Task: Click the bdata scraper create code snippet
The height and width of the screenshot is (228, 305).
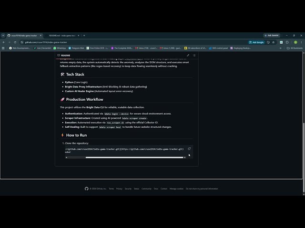Action: 134,118
